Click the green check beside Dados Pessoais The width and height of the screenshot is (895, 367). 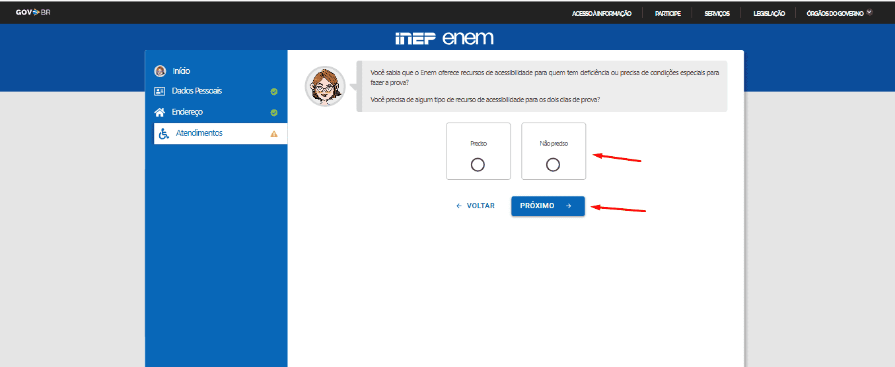tap(274, 92)
